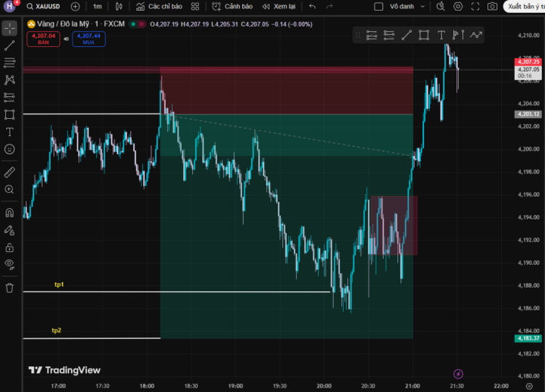Click the tp1 label on chart

(59, 285)
